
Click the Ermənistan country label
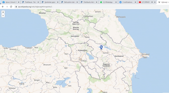pos(82,50)
